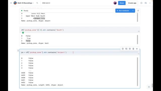Select the highlighted False in row 2
This screenshot has width=161, height=91.
tap(28, 41)
